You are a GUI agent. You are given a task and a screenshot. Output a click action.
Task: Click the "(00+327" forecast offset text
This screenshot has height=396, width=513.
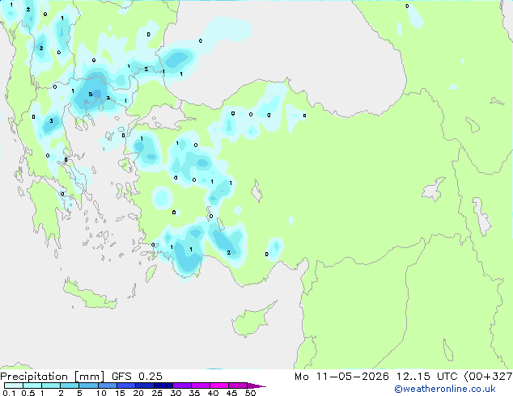click(x=488, y=377)
